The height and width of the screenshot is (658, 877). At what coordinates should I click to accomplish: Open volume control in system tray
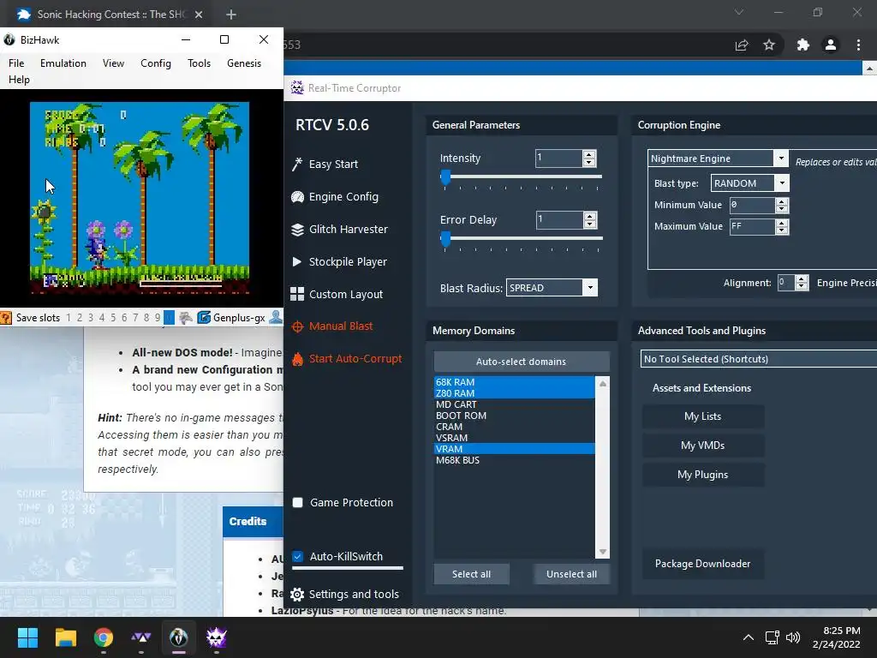tap(793, 637)
